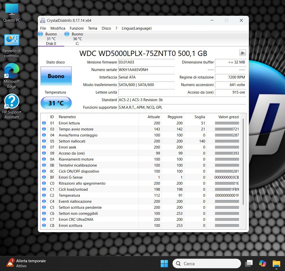The width and height of the screenshot is (285, 271).
Task: Click the next disk arrow button
Action: (x=243, y=53)
